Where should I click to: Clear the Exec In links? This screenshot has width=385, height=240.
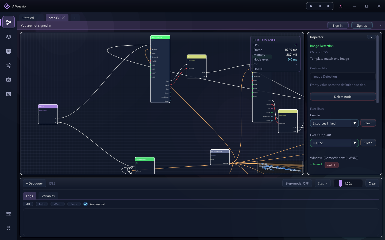point(368,123)
